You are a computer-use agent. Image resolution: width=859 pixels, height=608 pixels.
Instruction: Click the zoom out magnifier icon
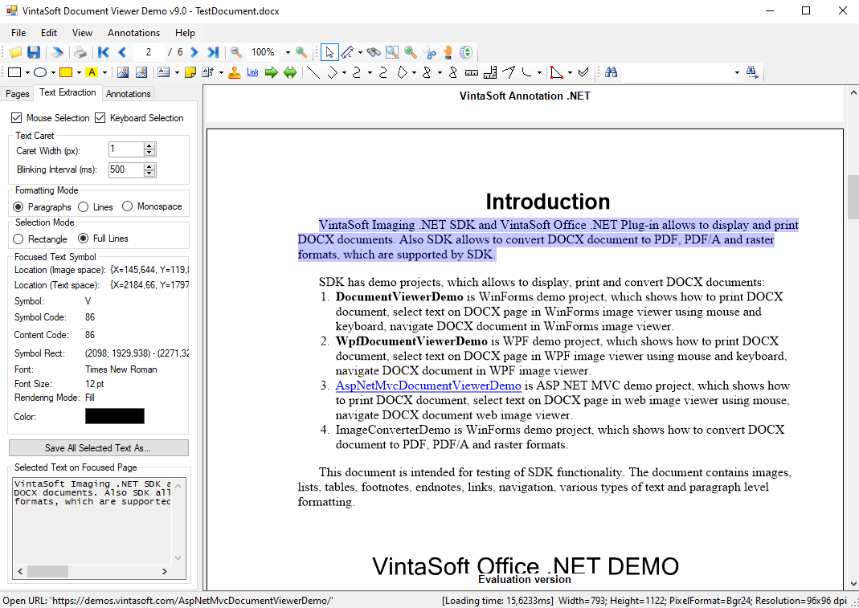click(x=236, y=52)
